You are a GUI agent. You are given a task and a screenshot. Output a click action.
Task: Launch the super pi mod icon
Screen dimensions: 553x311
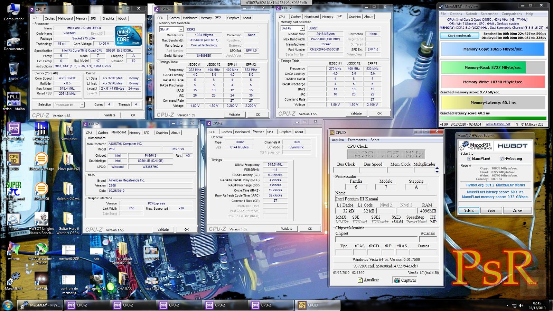(x=13, y=191)
